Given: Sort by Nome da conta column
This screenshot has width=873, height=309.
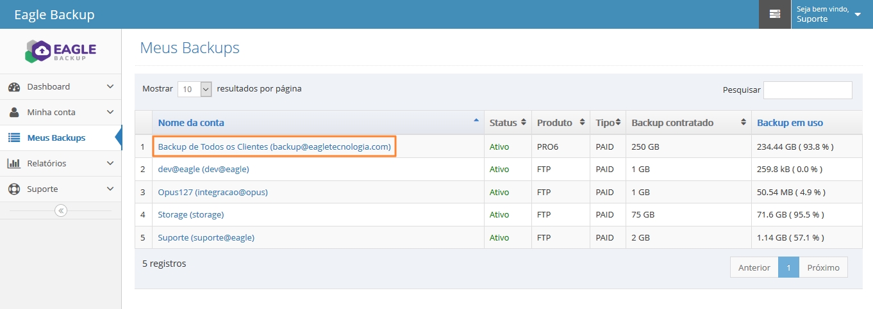Looking at the screenshot, I should point(319,123).
